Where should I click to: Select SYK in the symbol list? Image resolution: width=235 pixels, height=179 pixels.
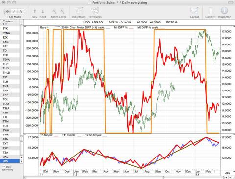coord(10,28)
